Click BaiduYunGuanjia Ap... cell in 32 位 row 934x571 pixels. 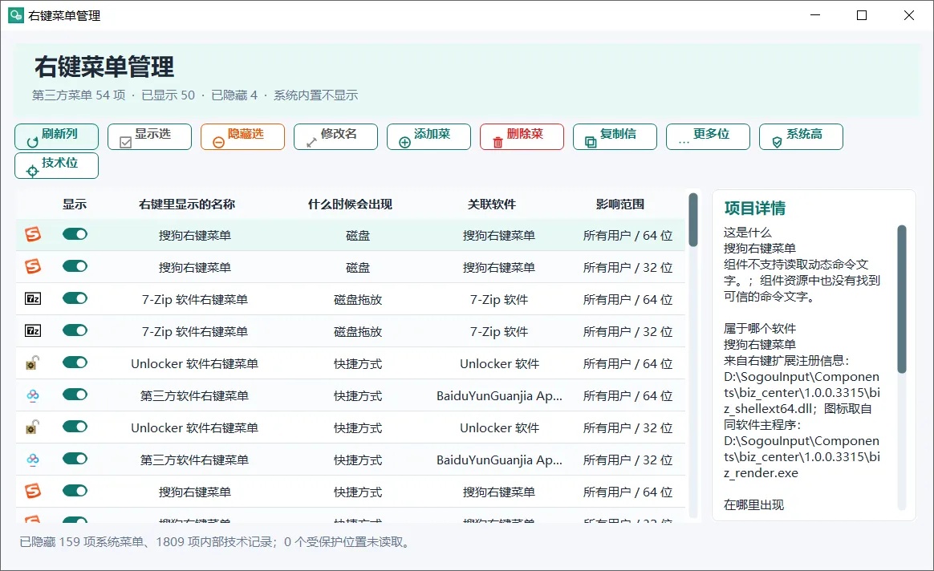pos(499,460)
